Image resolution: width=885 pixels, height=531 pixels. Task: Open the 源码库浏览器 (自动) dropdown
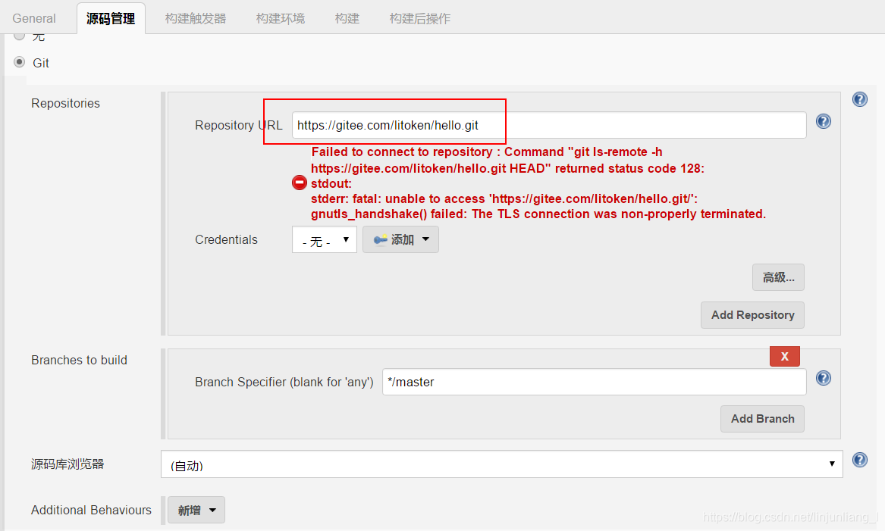(502, 464)
